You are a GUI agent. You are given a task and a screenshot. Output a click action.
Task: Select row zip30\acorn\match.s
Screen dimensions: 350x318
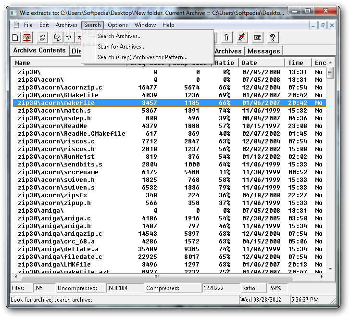pos(169,111)
